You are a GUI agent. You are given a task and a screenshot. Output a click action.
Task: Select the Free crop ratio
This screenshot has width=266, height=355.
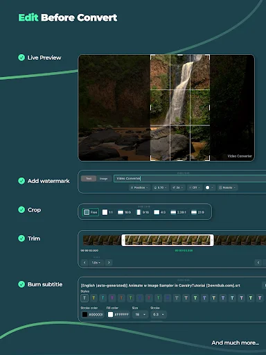[91, 212]
